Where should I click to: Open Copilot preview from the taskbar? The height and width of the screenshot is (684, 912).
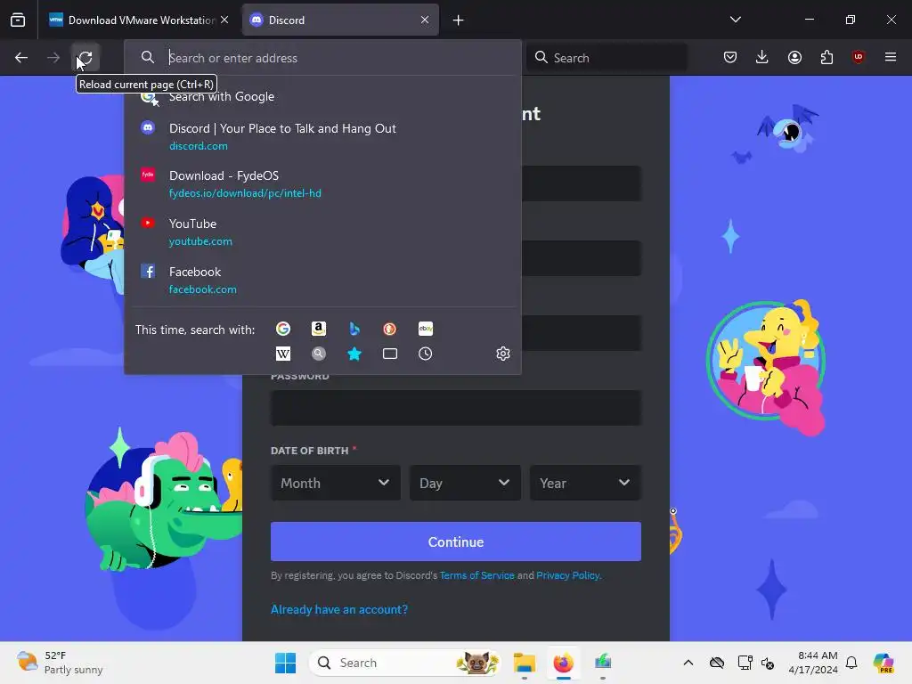[883, 663]
